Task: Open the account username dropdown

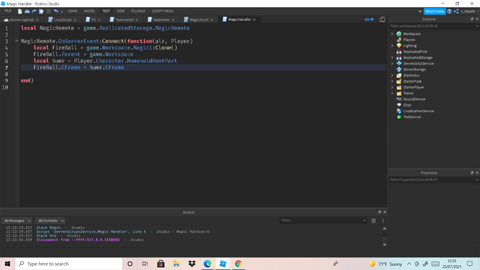Action: [x=470, y=11]
